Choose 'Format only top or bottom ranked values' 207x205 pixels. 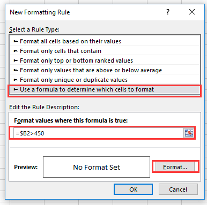point(105,60)
